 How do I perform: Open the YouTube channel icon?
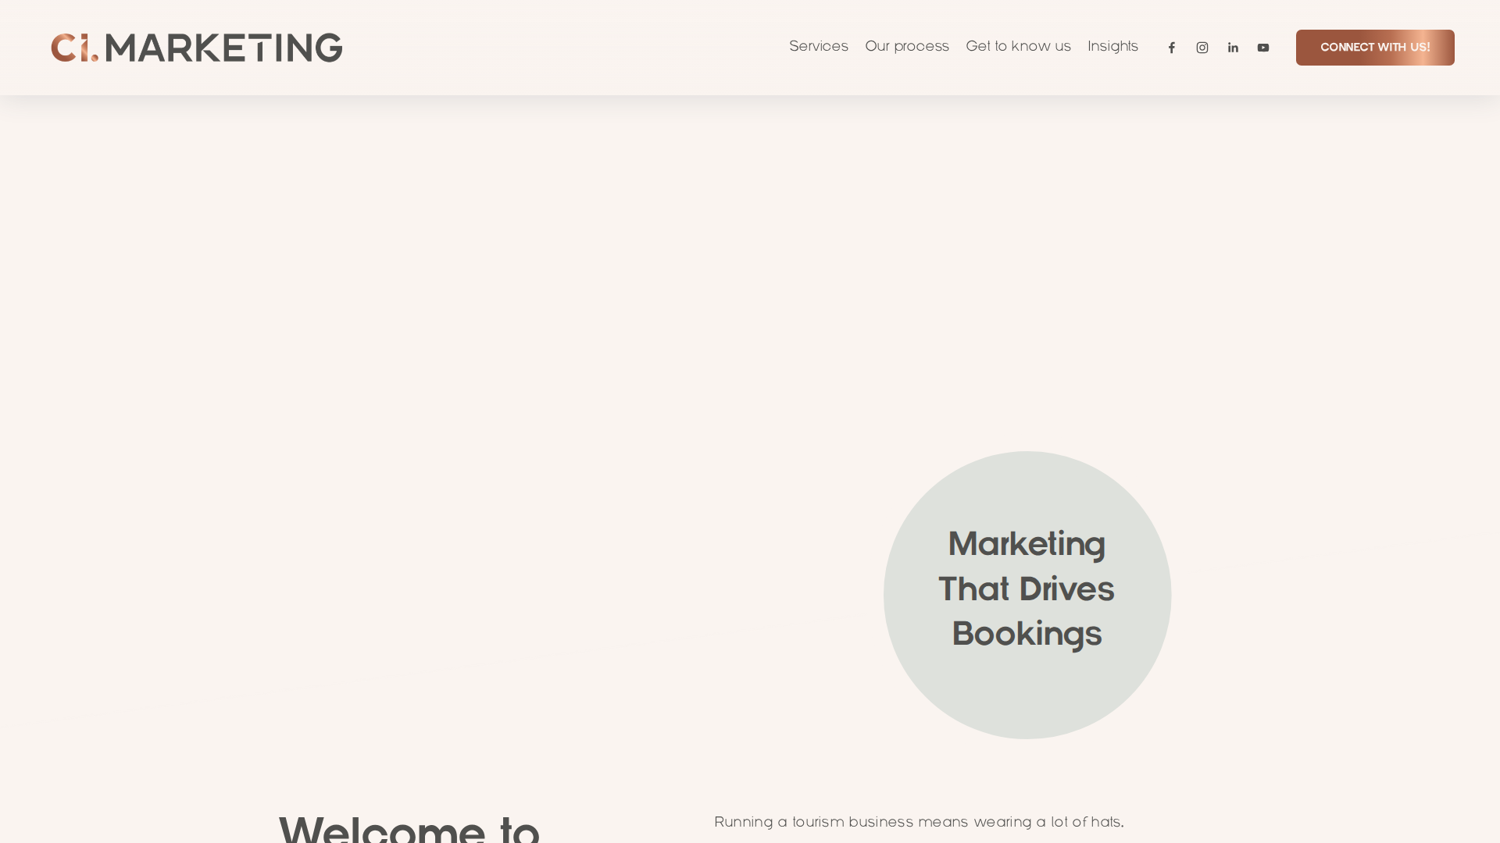[1263, 47]
